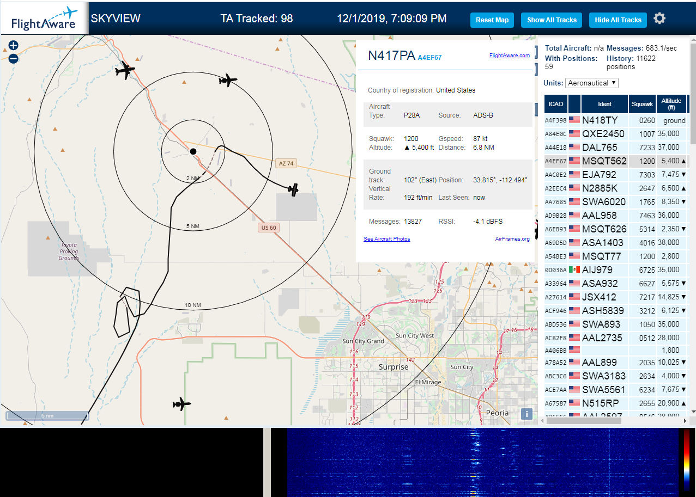
Task: Click the Toyota Proving Grounds label
Action: click(x=69, y=251)
